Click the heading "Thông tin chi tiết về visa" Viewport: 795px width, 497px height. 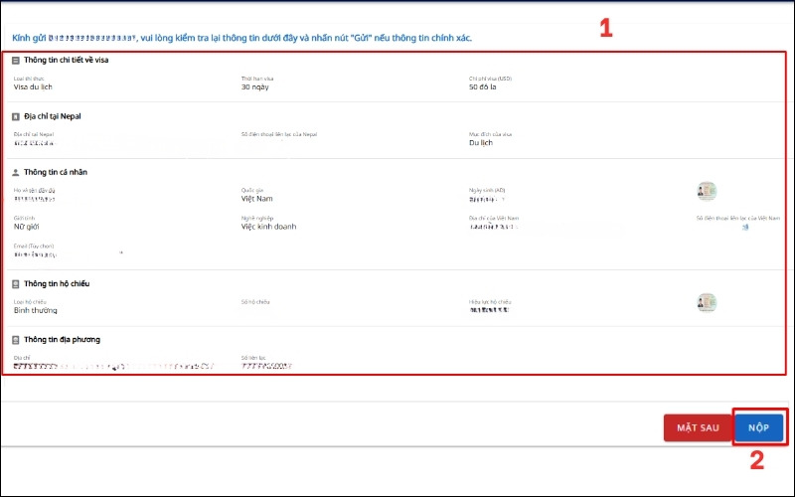click(x=66, y=60)
